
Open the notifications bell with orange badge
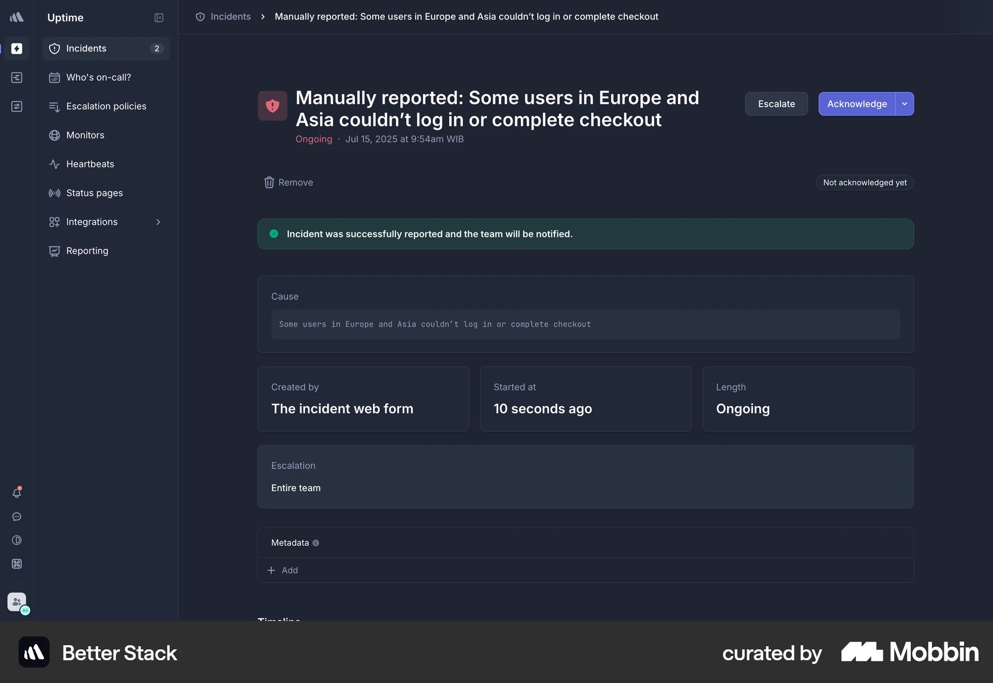(17, 493)
